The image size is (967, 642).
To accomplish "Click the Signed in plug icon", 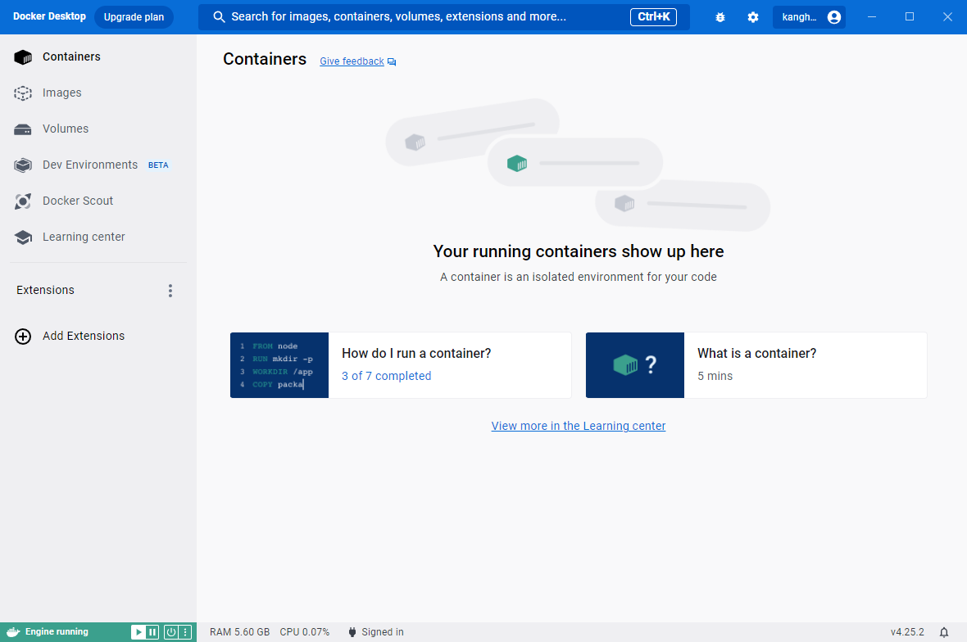I will tap(352, 632).
